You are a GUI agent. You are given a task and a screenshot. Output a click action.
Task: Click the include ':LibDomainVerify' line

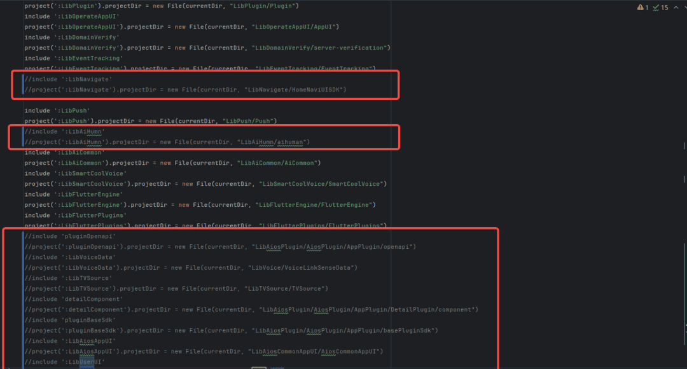(x=72, y=38)
